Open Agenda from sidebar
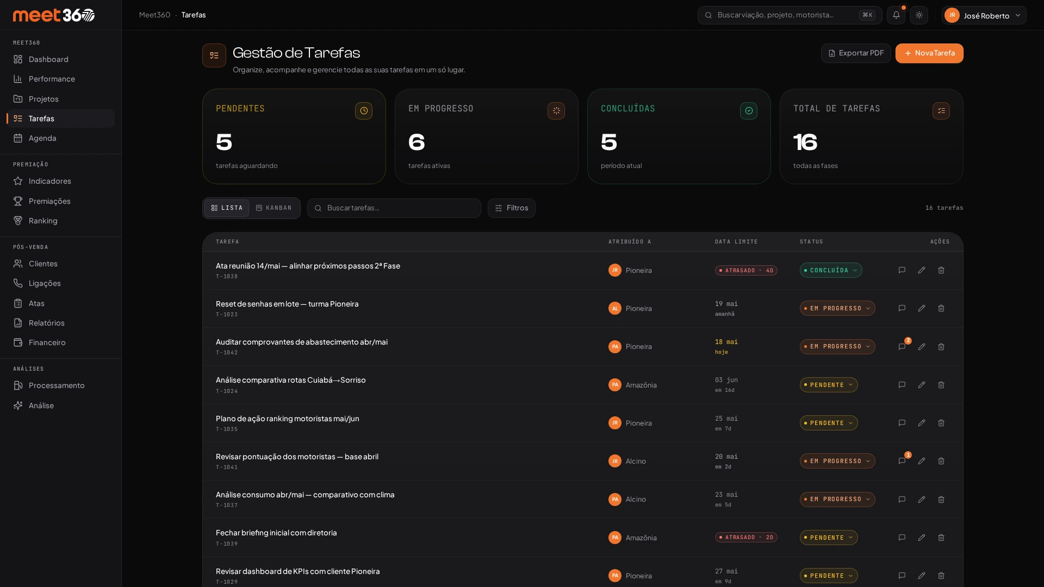The width and height of the screenshot is (1044, 587). pyautogui.click(x=60, y=138)
